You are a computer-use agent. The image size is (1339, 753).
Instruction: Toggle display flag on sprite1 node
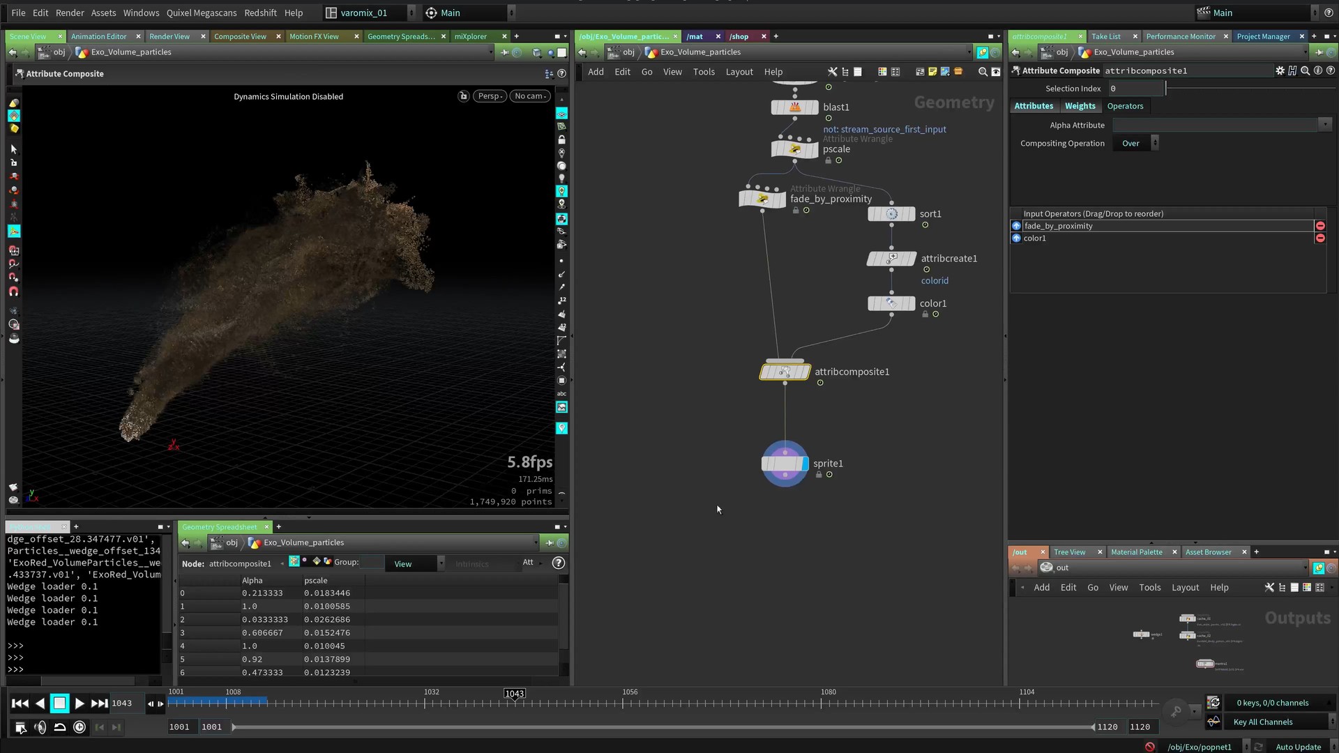pyautogui.click(x=805, y=464)
